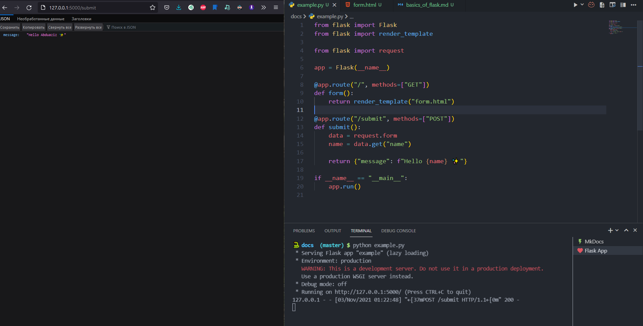Click the cat face extension icon

(x=591, y=5)
